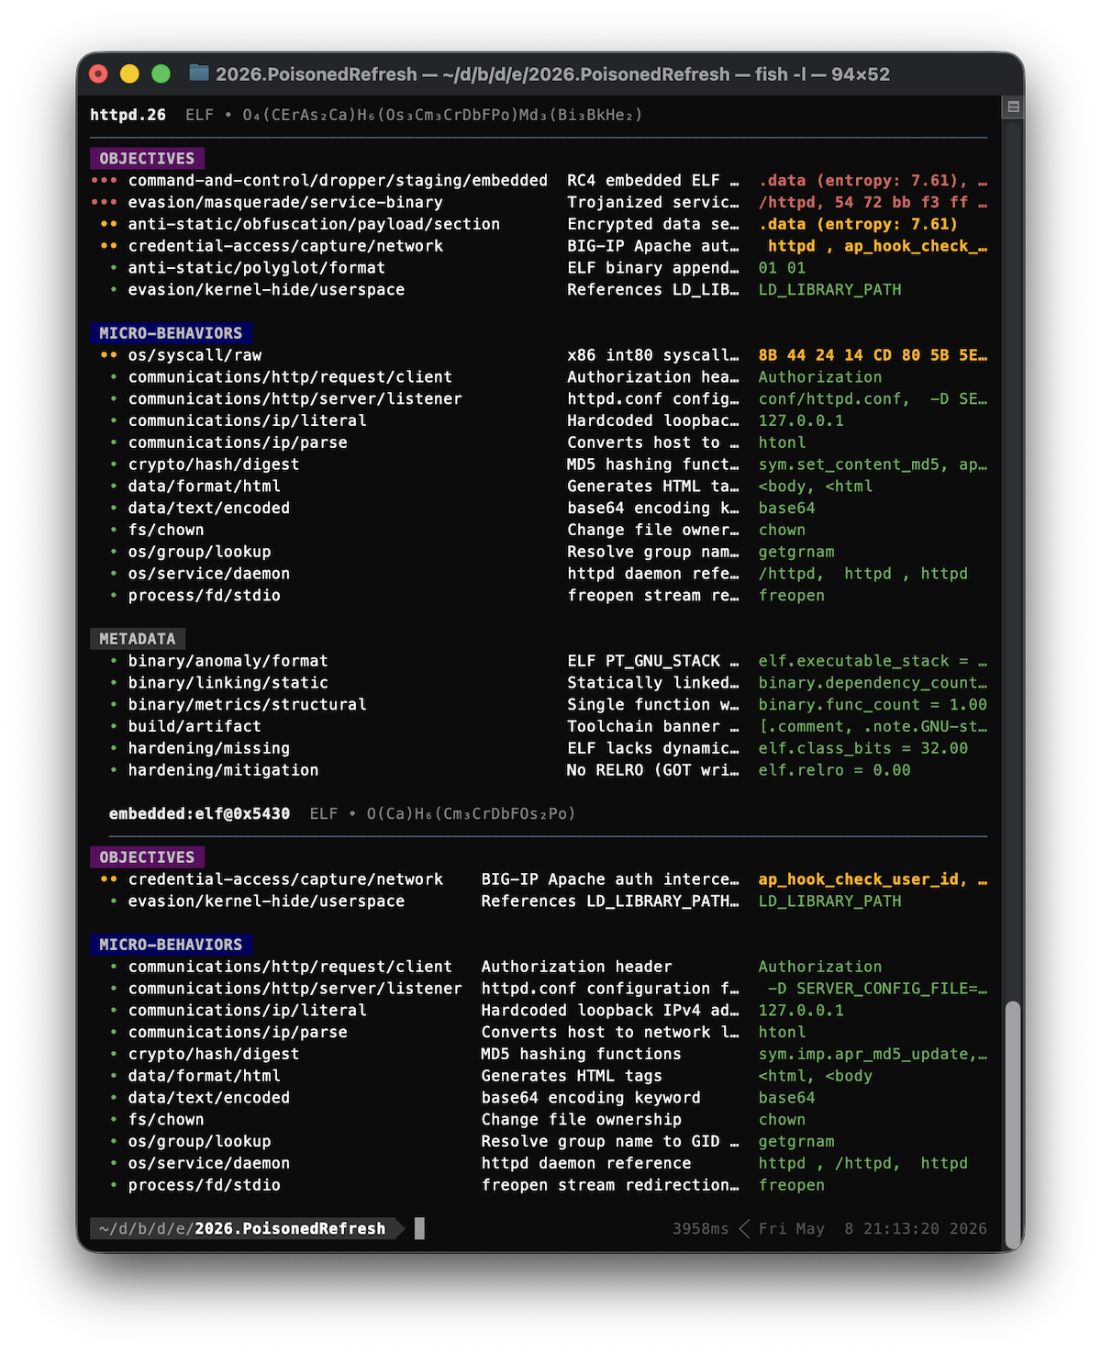Click the 'sym.set_content_md5' evidence
Viewport: 1101px width, 1354px height.
click(850, 464)
